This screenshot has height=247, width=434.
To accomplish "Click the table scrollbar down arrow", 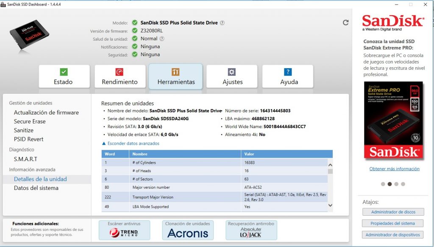I will 330,205.
